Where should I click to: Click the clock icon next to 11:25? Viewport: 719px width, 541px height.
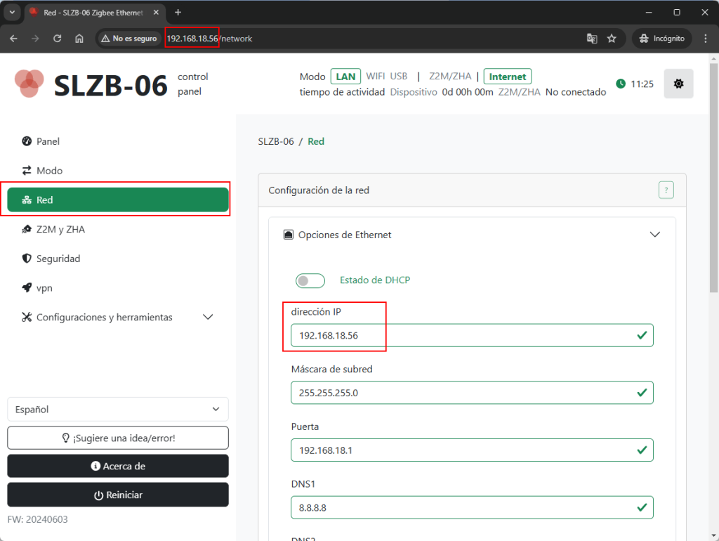tap(621, 84)
